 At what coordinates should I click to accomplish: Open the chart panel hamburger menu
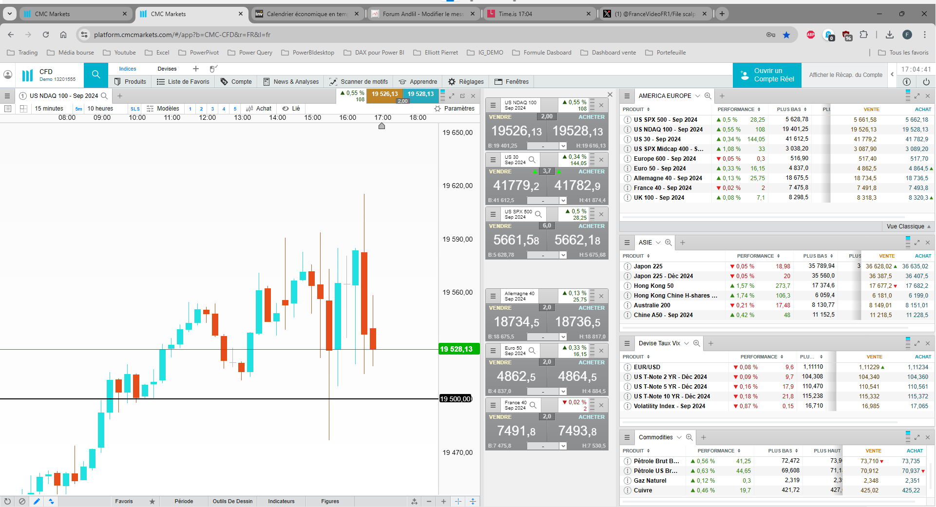click(7, 96)
